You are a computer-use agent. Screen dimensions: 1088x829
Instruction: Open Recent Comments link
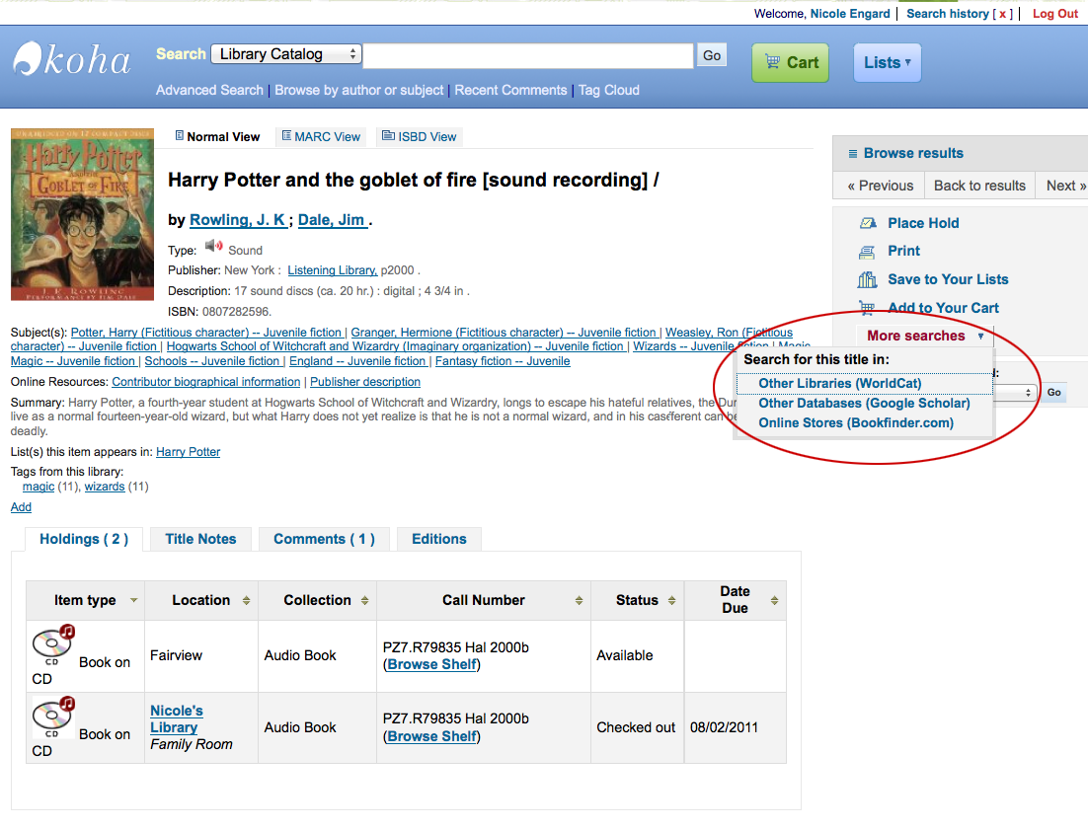(510, 90)
